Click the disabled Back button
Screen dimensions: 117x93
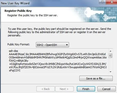coord(45,89)
